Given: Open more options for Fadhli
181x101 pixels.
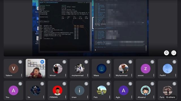Looking at the screenshot, I should click(x=176, y=75).
